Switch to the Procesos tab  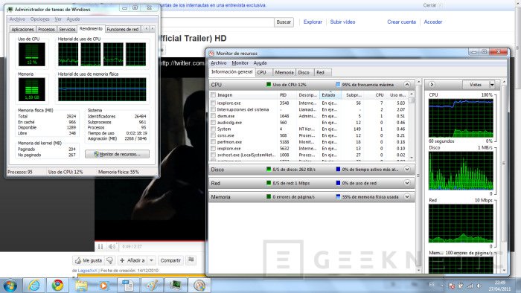(x=46, y=30)
